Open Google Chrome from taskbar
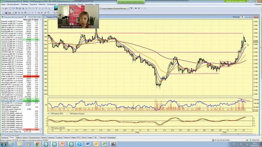Screen dimensions: 262x147 (37, 144)
